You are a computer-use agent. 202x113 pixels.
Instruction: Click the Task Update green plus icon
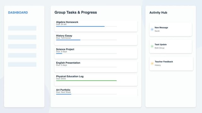click(x=152, y=46)
